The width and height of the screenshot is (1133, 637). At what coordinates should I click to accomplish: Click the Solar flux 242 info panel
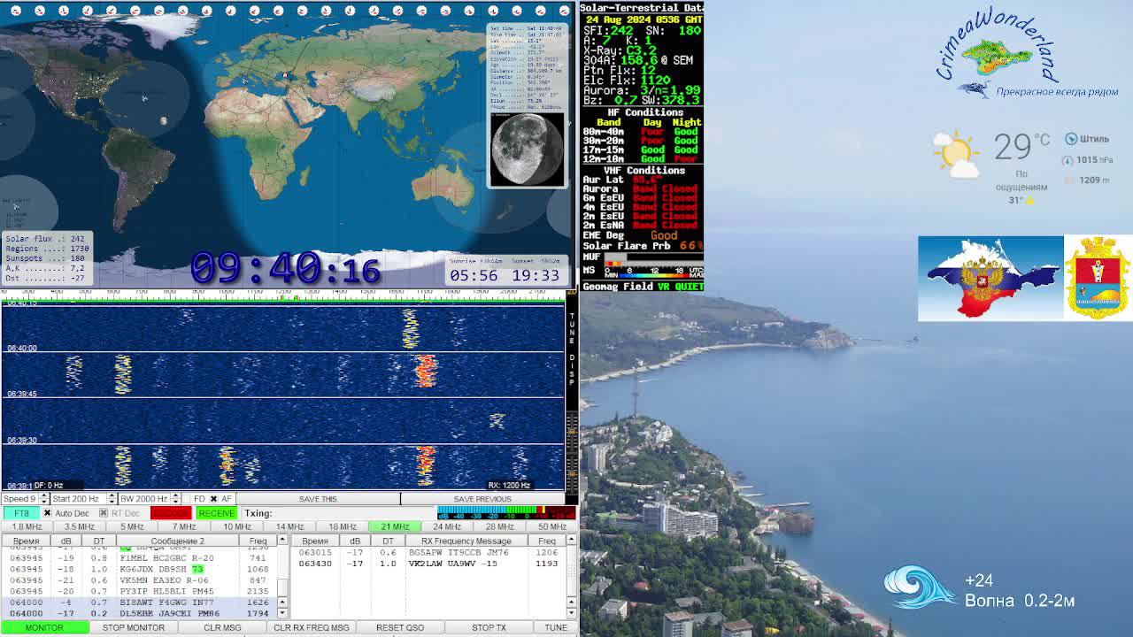tap(46, 258)
